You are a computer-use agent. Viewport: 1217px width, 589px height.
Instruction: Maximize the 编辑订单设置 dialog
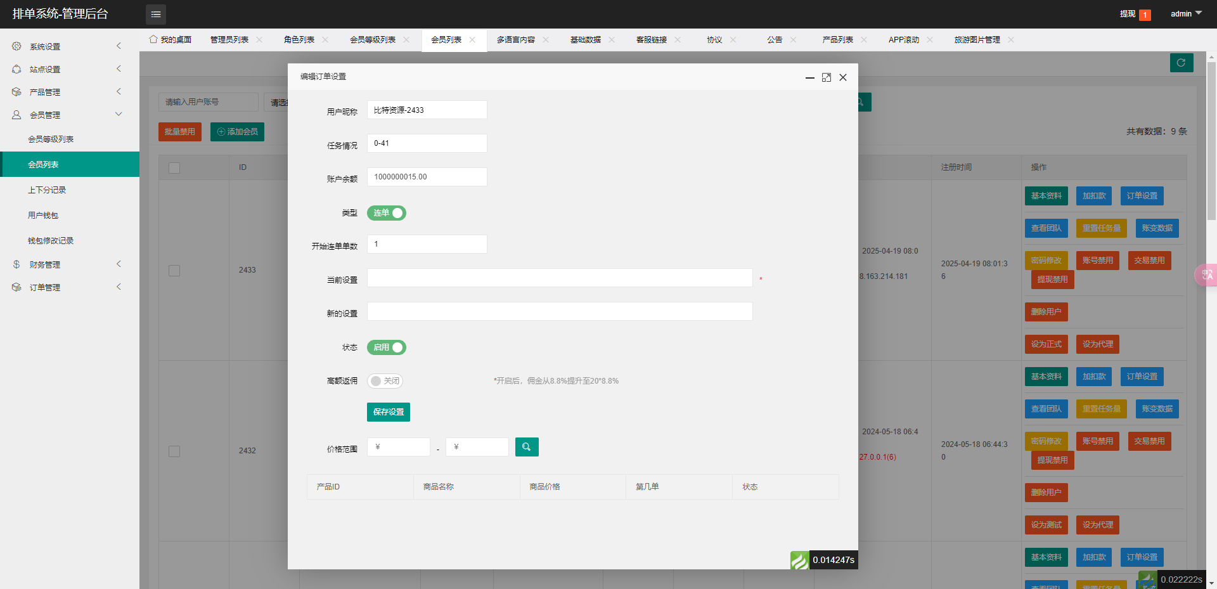pos(826,77)
